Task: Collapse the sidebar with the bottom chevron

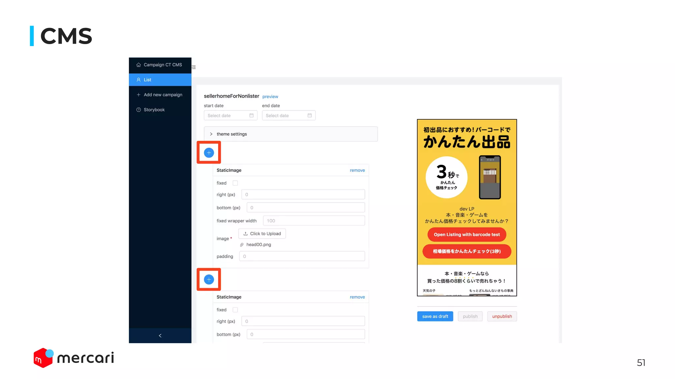Action: click(x=160, y=336)
